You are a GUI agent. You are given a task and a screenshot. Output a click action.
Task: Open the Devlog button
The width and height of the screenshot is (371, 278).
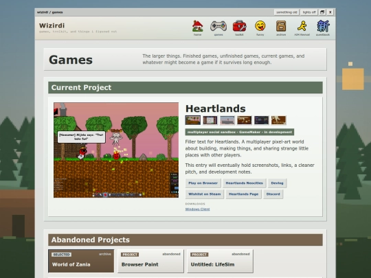pos(277,183)
